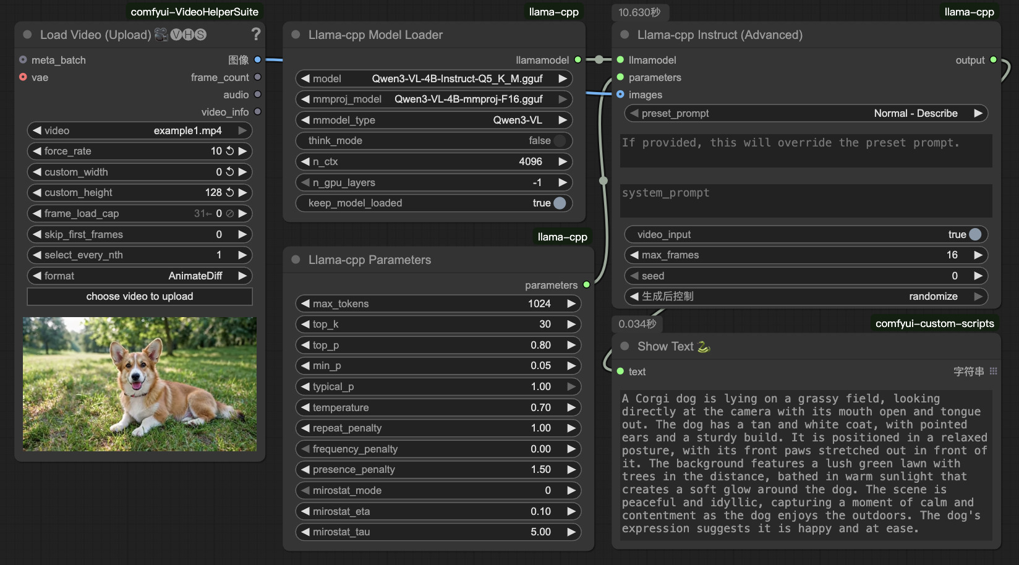Decrease temperature with left arrow
1019x565 pixels.
pyautogui.click(x=305, y=407)
